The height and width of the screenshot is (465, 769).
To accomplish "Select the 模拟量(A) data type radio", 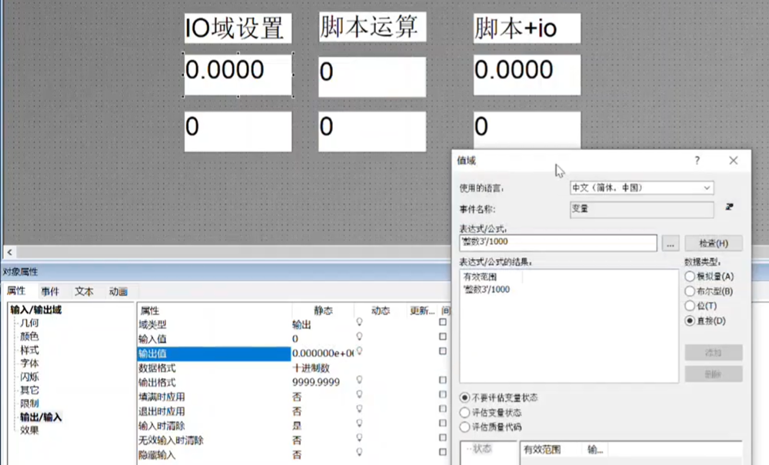I will [689, 276].
